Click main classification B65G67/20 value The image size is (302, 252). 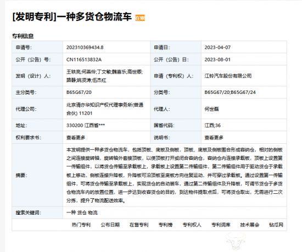(x=79, y=92)
